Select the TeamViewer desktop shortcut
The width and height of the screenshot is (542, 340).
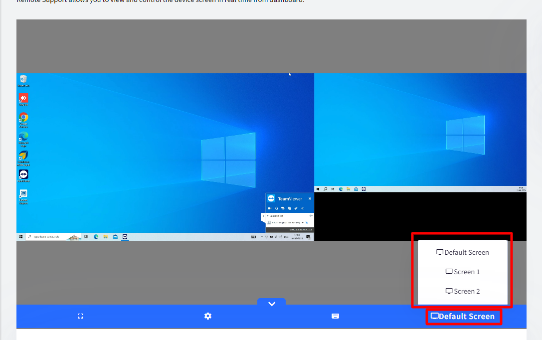point(23,175)
